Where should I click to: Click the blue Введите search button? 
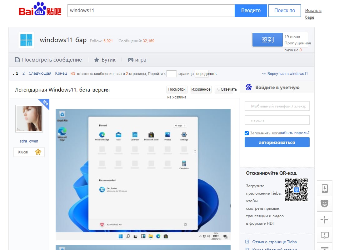coord(251,10)
